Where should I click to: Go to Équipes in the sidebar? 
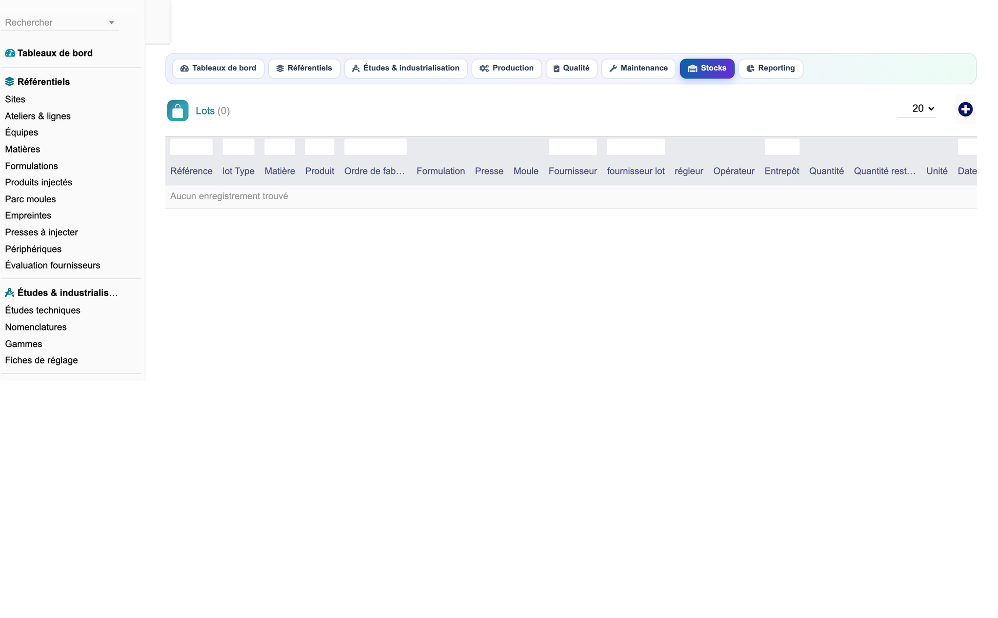[22, 132]
